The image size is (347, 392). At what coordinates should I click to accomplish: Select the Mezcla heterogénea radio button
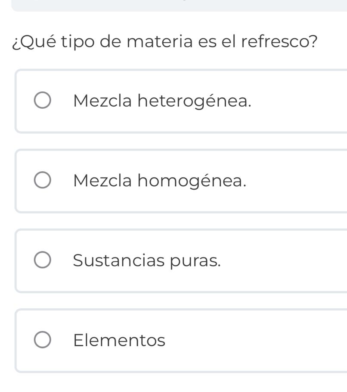(x=44, y=100)
